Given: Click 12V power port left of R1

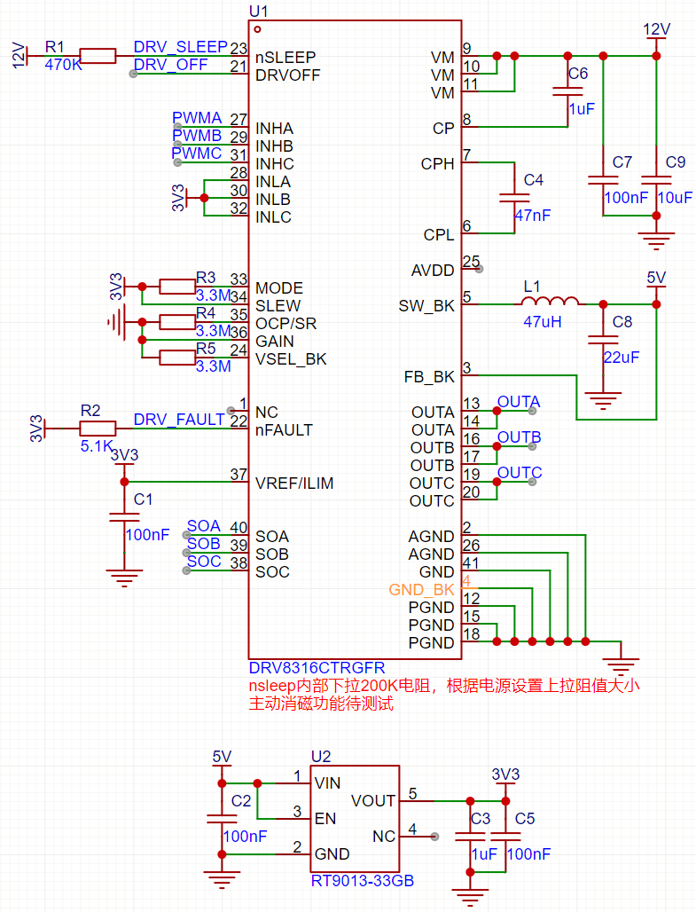Looking at the screenshot, I should coord(21,56).
